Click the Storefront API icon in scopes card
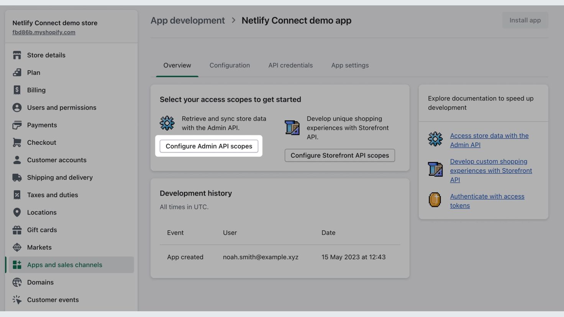564x317 pixels. coord(292,127)
